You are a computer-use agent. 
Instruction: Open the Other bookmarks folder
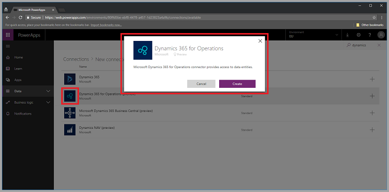(x=370, y=25)
